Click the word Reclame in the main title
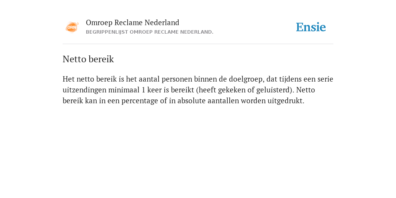The width and height of the screenshot is (396, 198). [x=132, y=23]
